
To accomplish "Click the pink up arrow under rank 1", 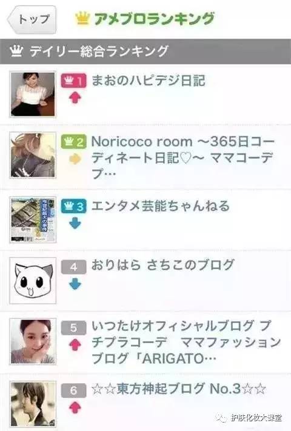I will [75, 98].
